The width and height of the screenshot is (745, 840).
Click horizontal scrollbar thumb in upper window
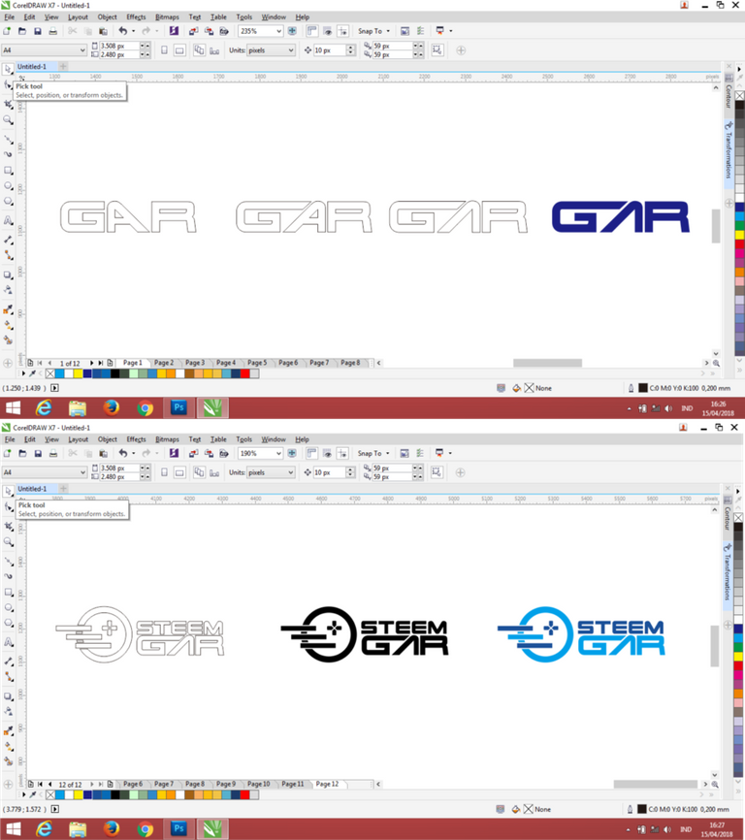pyautogui.click(x=547, y=363)
